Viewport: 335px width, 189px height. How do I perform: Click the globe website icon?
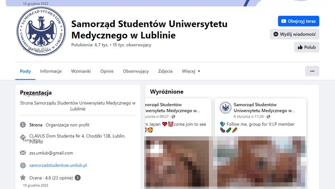tap(23, 165)
